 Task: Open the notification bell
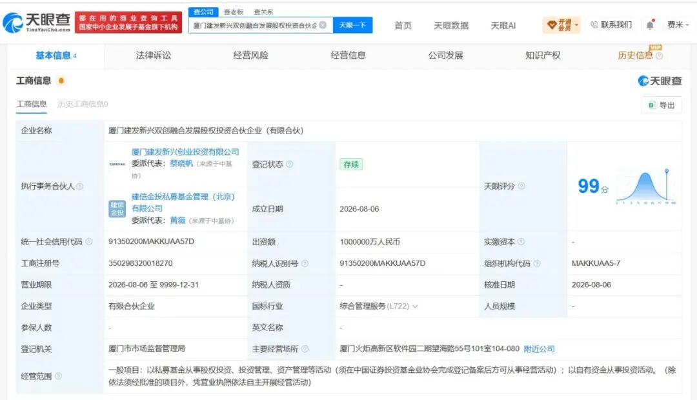(650, 25)
